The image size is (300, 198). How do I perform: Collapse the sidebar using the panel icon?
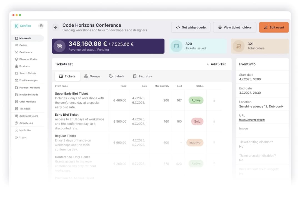pos(41,26)
